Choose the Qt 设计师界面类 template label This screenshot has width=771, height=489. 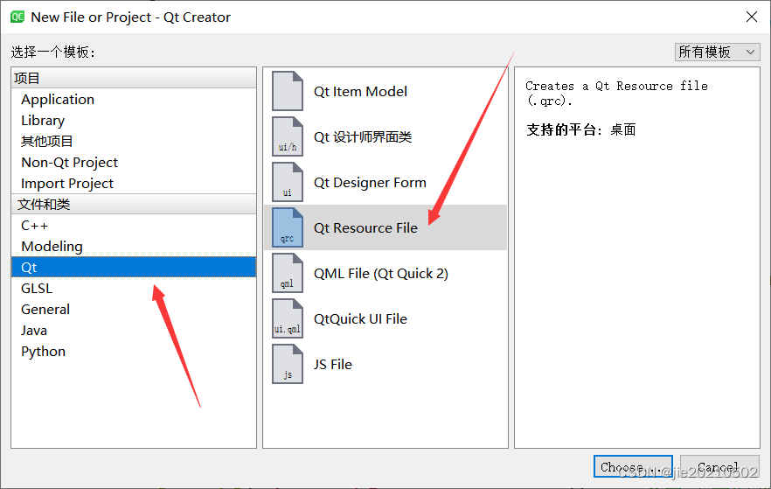(x=363, y=136)
